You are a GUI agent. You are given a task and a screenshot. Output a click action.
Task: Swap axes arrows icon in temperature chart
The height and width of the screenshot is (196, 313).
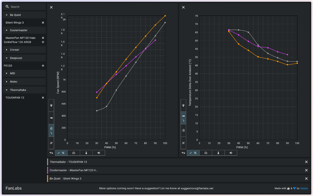[183, 153]
